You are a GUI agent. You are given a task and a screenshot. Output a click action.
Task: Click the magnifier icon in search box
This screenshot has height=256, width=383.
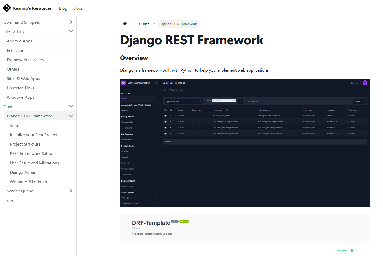[x=200, y=101]
